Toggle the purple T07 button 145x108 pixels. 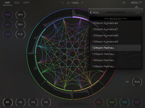point(137,102)
